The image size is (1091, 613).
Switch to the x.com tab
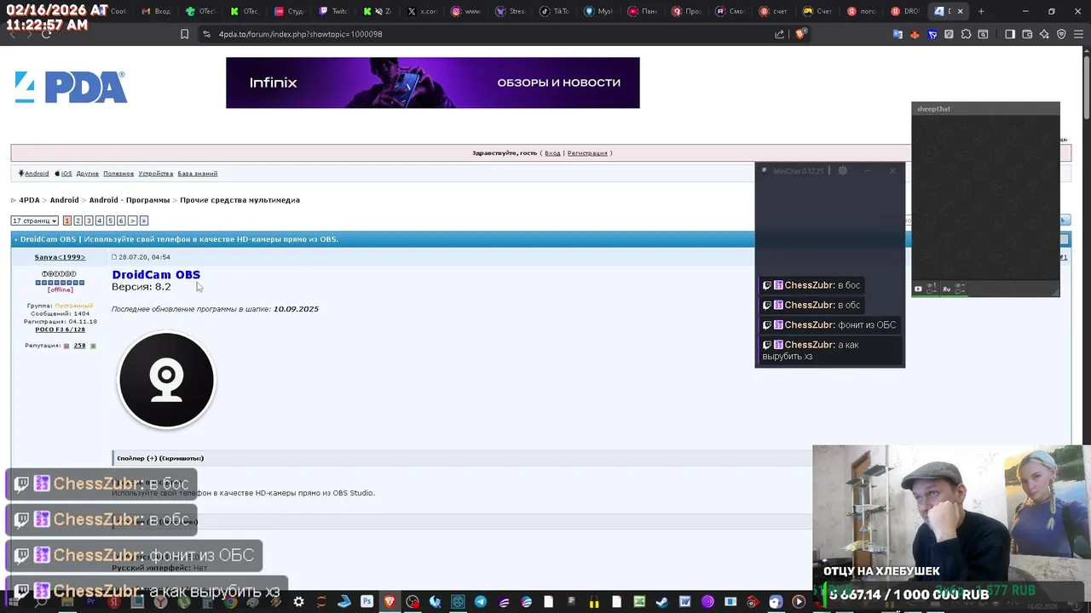(x=422, y=12)
